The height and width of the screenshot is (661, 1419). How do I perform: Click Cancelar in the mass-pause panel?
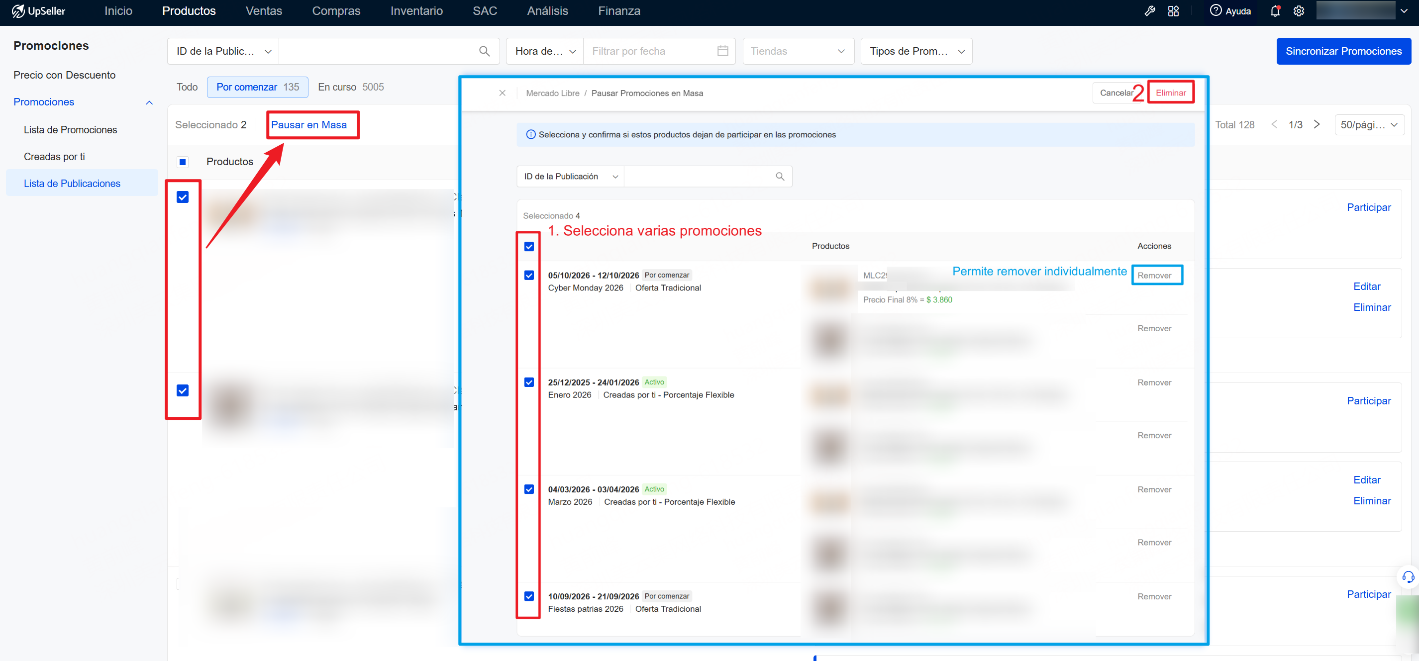coord(1116,93)
